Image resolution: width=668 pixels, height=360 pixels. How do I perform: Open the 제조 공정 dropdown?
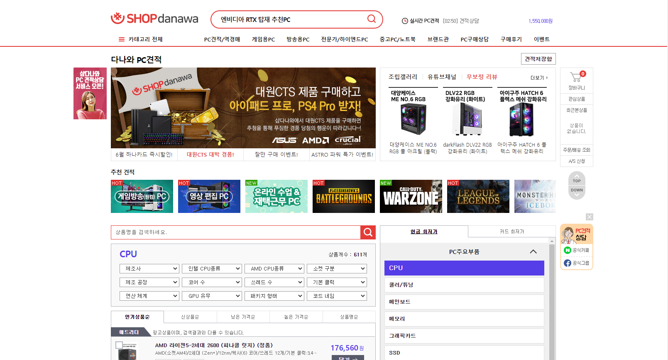coord(149,283)
